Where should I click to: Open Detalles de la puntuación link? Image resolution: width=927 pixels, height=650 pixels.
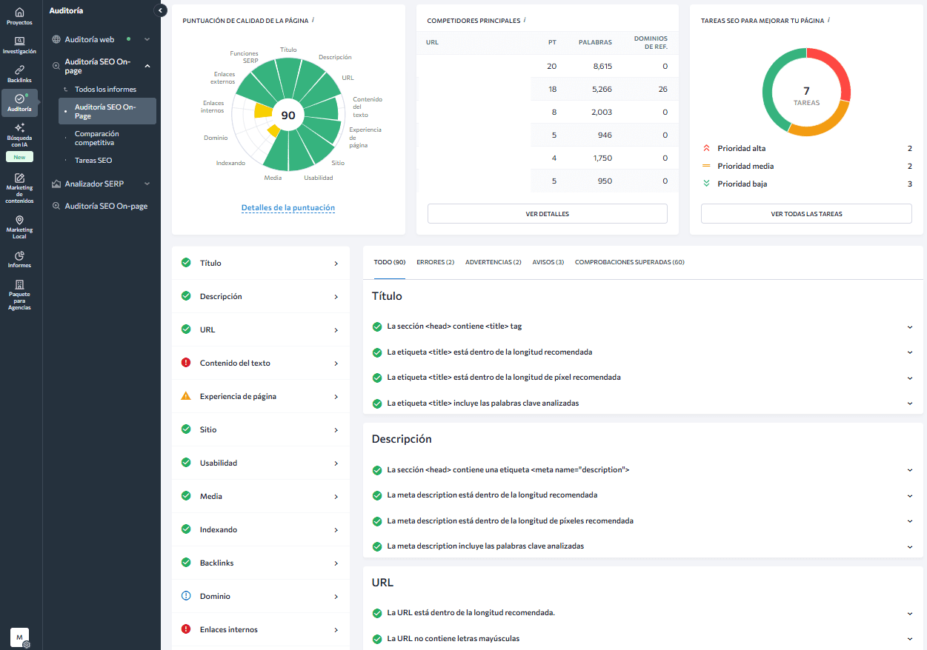pyautogui.click(x=288, y=208)
